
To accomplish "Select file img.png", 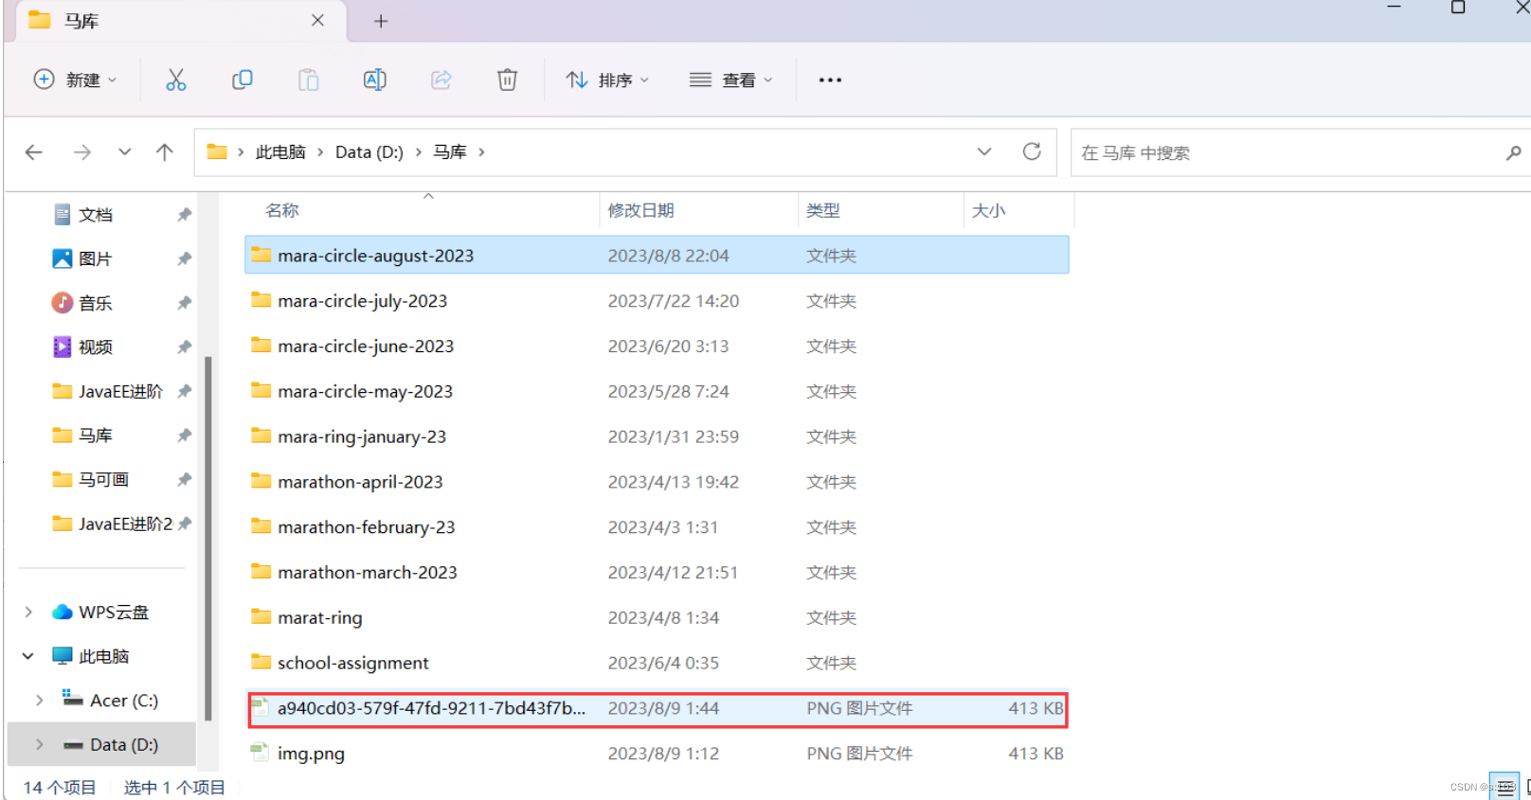I will coord(657,754).
